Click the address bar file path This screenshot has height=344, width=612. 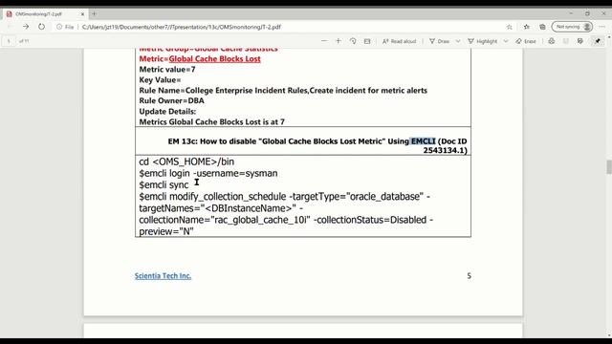coord(182,27)
